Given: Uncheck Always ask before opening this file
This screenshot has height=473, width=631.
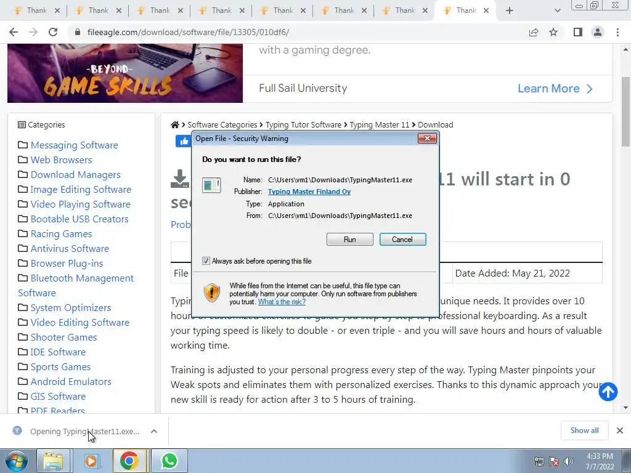Looking at the screenshot, I should tap(206, 261).
